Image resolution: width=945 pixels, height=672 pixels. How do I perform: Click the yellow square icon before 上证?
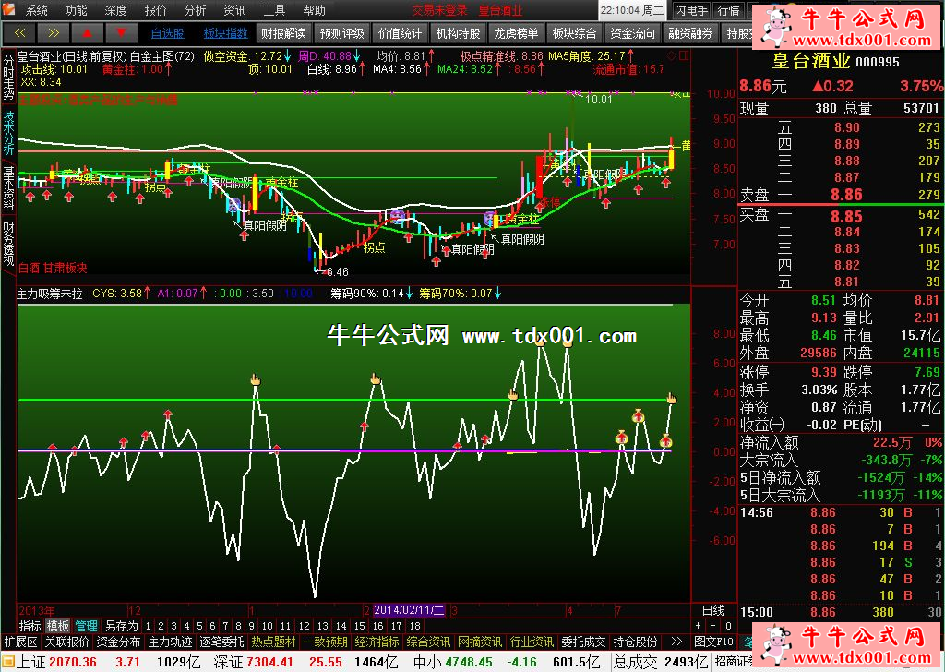7,663
